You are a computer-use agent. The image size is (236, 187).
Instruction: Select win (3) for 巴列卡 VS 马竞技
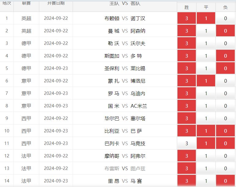[187, 143]
